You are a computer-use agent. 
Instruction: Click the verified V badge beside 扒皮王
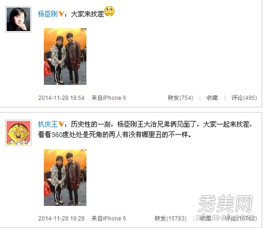click(61, 124)
